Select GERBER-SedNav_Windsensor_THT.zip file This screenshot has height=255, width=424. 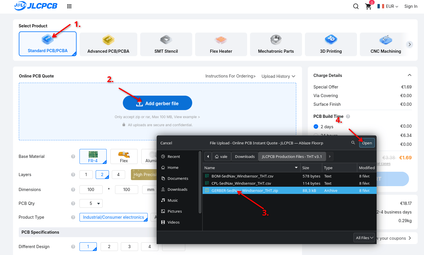point(245,190)
